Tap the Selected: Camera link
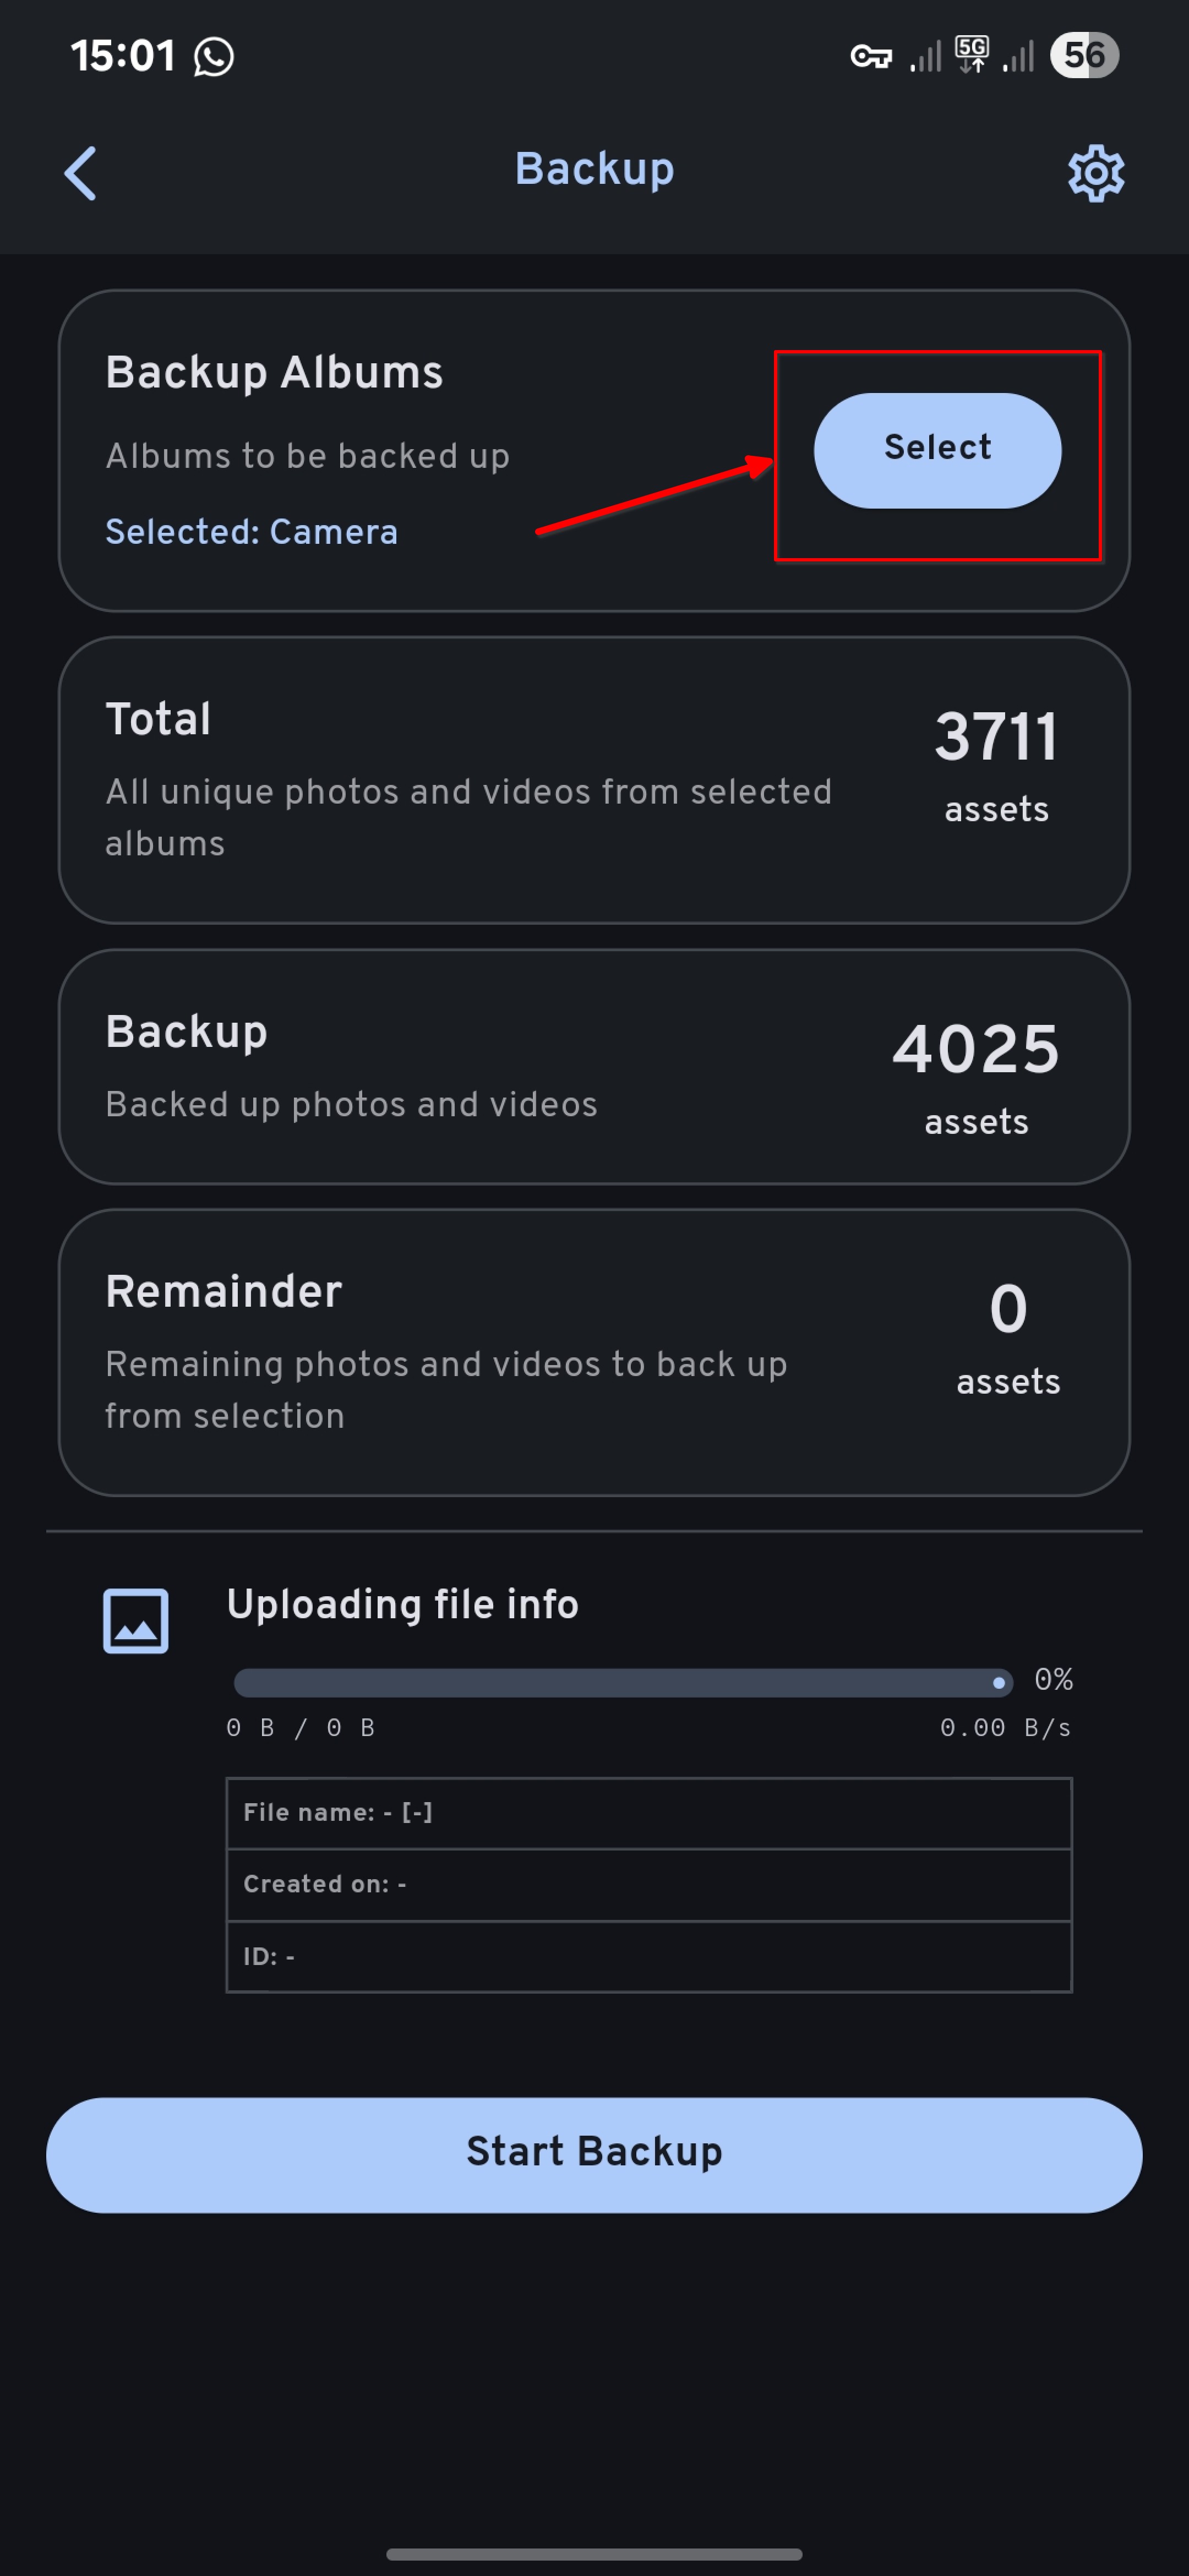Image resolution: width=1189 pixels, height=2576 pixels. click(252, 532)
